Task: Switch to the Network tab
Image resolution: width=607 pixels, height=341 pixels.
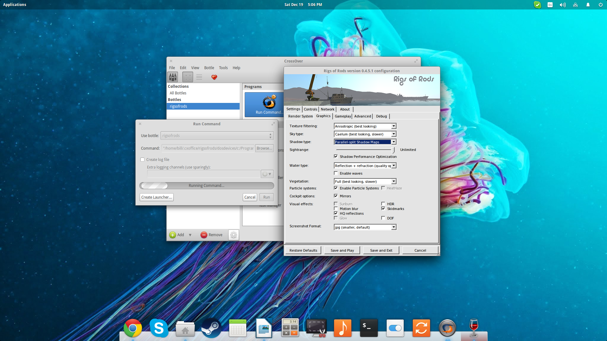Action: (x=328, y=109)
